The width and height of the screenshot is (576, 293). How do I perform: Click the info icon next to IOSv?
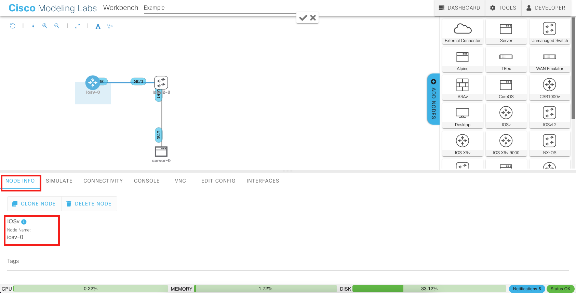(x=24, y=222)
